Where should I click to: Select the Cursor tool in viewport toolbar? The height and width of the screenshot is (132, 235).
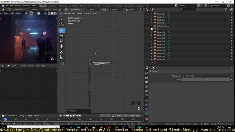[x=62, y=25]
